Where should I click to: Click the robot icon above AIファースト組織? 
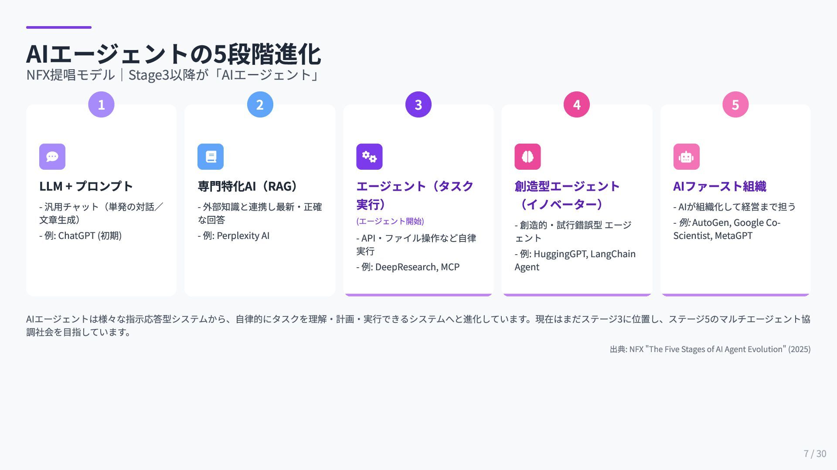(686, 157)
